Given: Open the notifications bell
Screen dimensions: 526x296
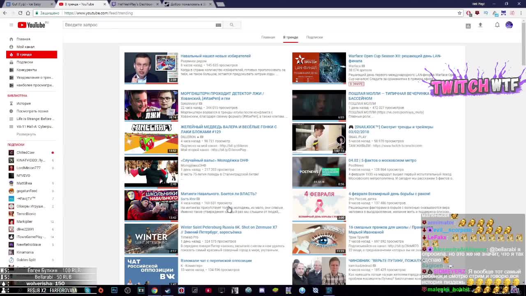Looking at the screenshot, I should coord(497,25).
